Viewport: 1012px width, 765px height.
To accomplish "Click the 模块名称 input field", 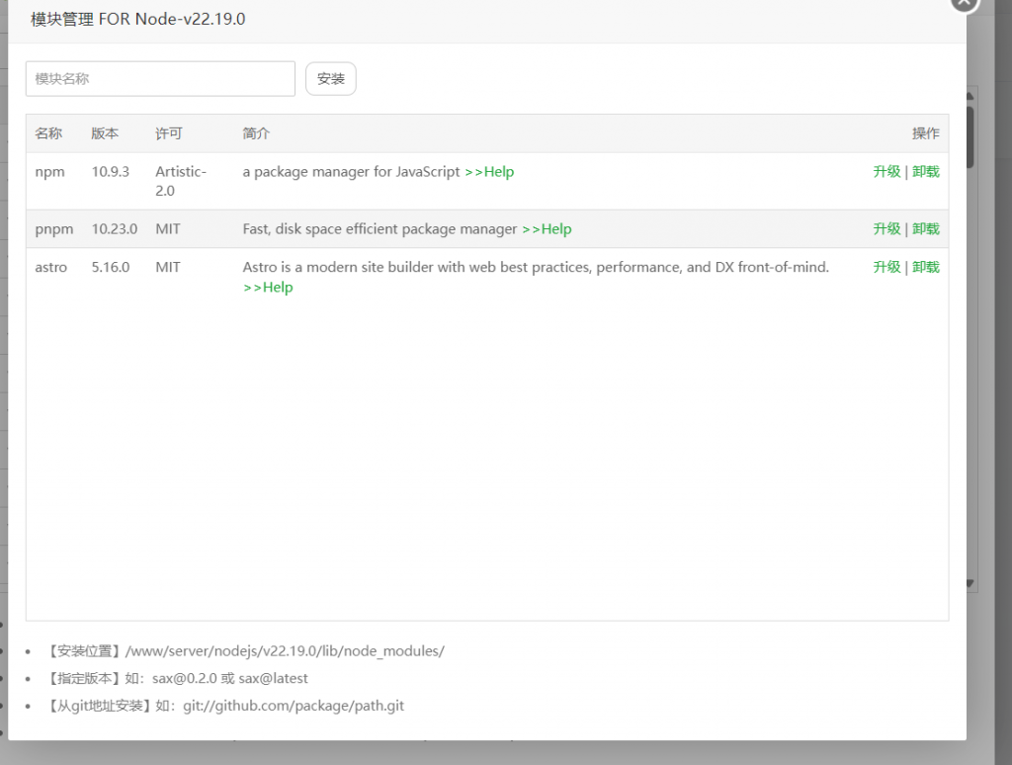I will (160, 79).
